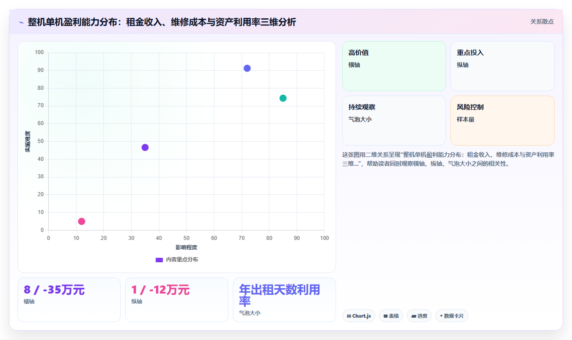The height and width of the screenshot is (340, 572).
Task: Click the 样本量 subtitle in the 风险控制 card
Action: point(466,119)
